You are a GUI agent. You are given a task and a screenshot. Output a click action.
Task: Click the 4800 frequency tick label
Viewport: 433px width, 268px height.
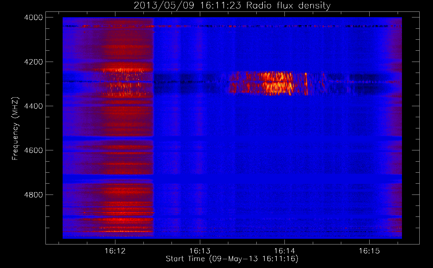tap(33, 195)
